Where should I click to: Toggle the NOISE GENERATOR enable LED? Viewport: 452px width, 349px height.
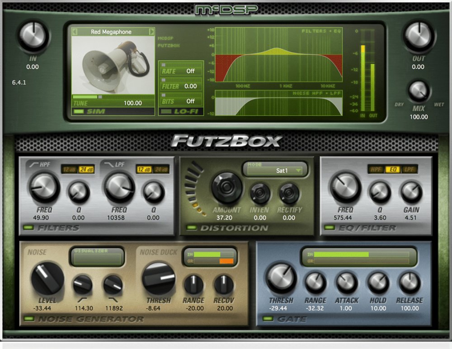29,319
